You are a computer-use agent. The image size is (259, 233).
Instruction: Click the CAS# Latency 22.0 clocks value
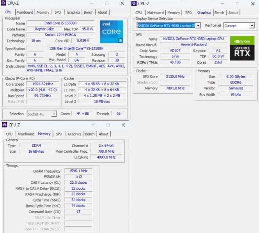(78, 183)
